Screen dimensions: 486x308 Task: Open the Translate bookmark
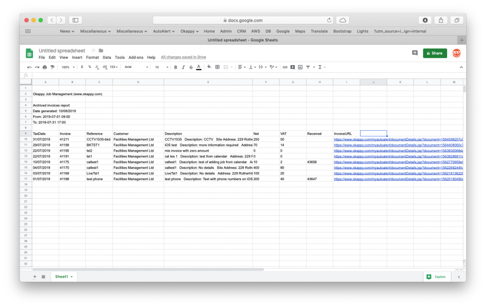319,31
